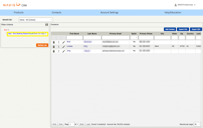Screen dimensions: 203x128
Task: Click the merge icon in Brad's row
Action: pyautogui.click(x=59, y=42)
